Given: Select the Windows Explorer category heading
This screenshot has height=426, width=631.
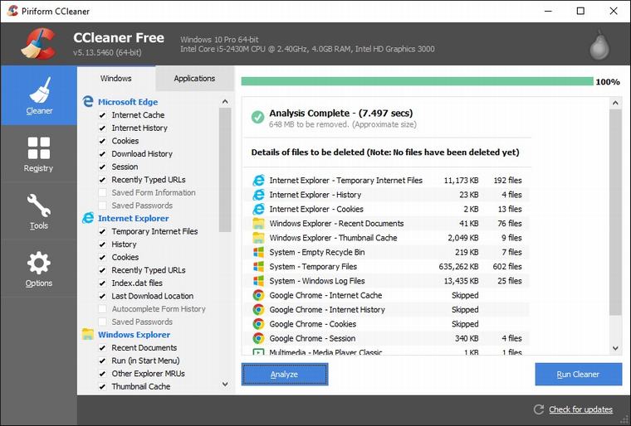Looking at the screenshot, I should coord(134,334).
